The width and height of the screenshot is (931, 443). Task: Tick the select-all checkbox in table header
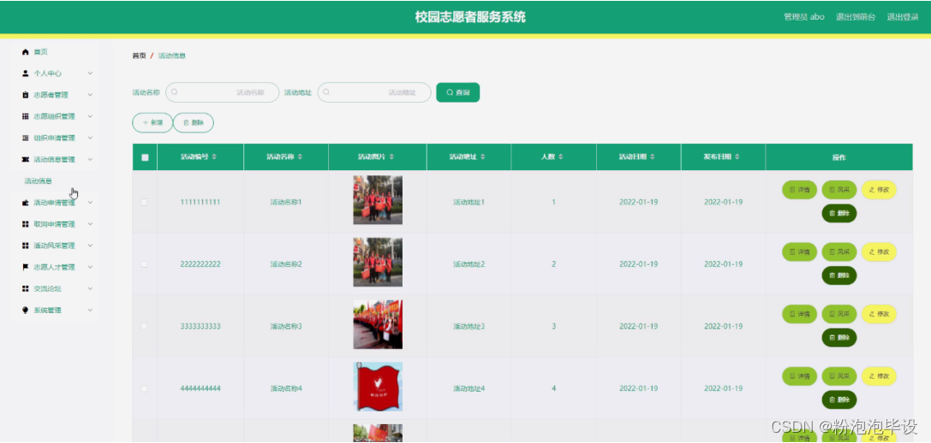(145, 157)
